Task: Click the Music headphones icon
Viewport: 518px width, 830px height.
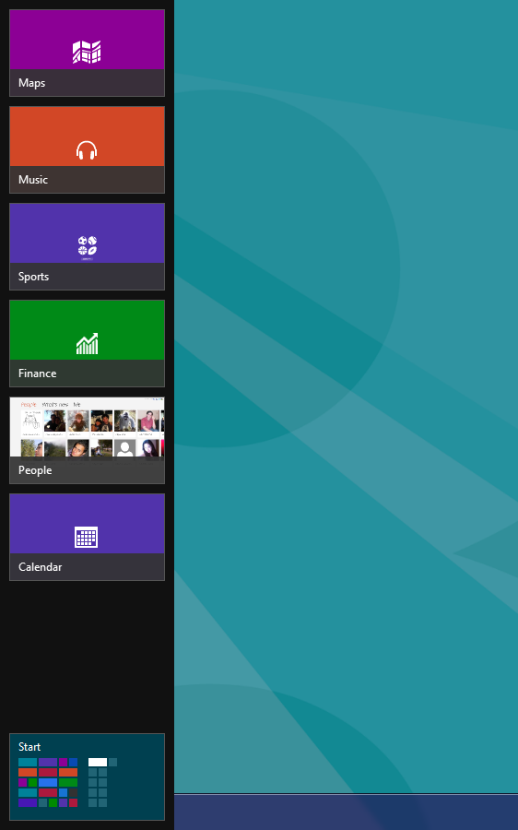Action: pyautogui.click(x=87, y=150)
